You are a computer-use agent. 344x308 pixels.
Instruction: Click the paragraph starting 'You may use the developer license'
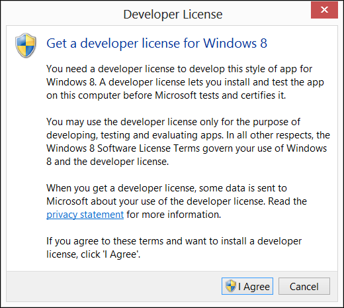(188, 142)
